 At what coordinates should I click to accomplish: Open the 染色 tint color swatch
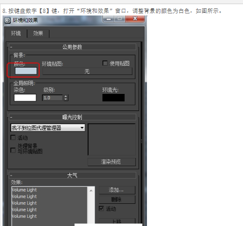click(25, 98)
